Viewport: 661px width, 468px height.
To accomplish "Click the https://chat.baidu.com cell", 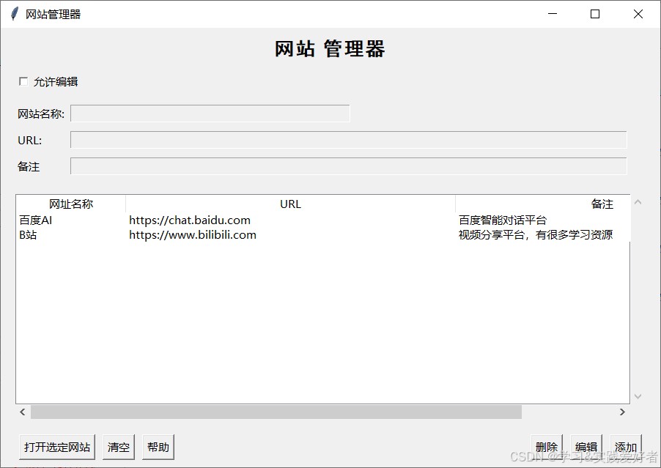I will tap(190, 220).
